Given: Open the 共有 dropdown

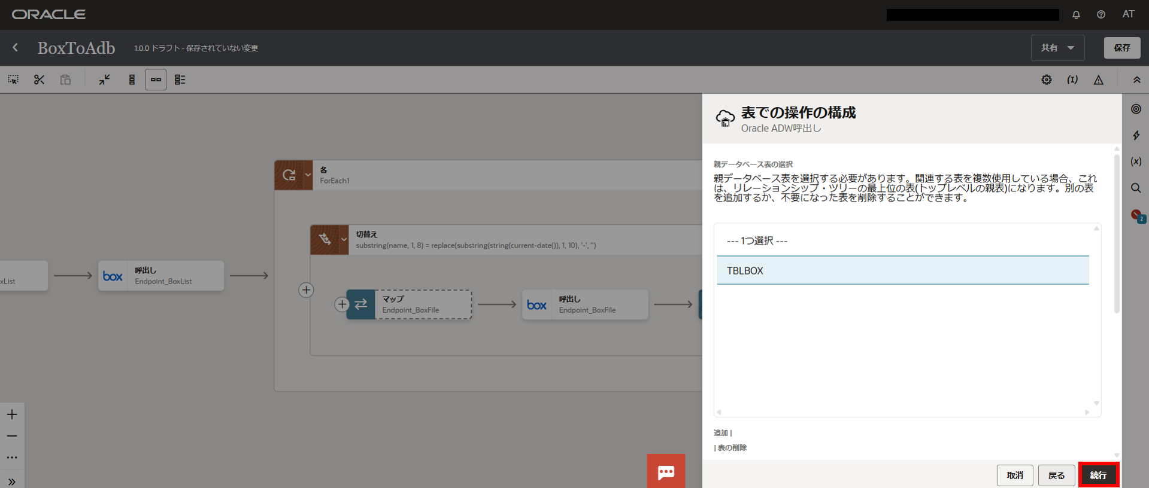Looking at the screenshot, I should click(x=1057, y=48).
